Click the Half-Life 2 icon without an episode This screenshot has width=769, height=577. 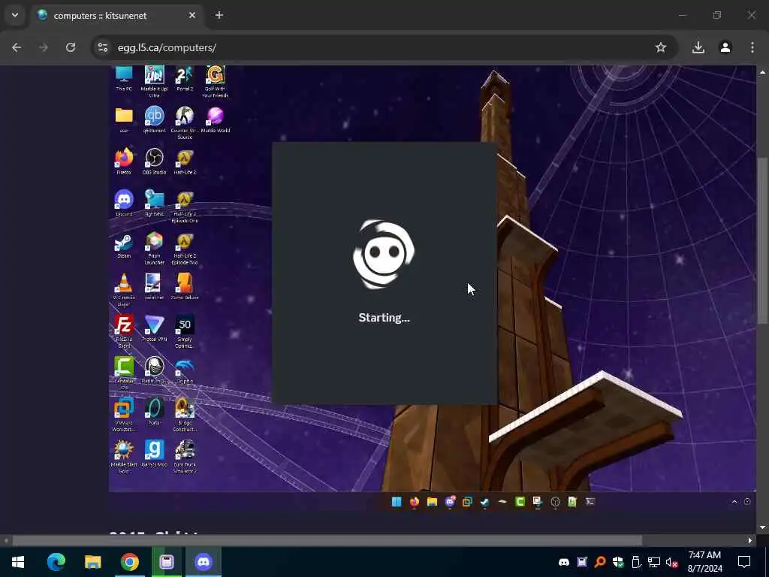click(185, 162)
